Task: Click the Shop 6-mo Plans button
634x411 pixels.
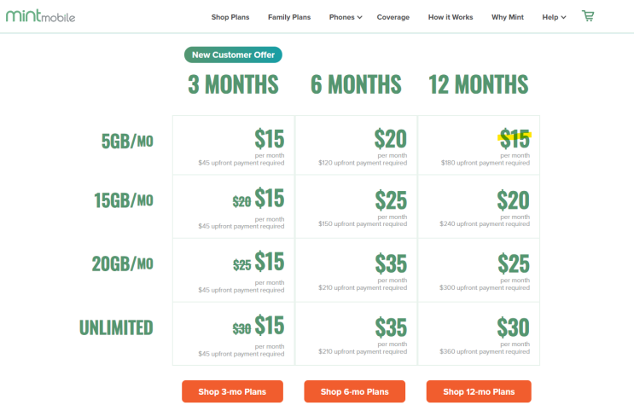Action: pyautogui.click(x=355, y=391)
